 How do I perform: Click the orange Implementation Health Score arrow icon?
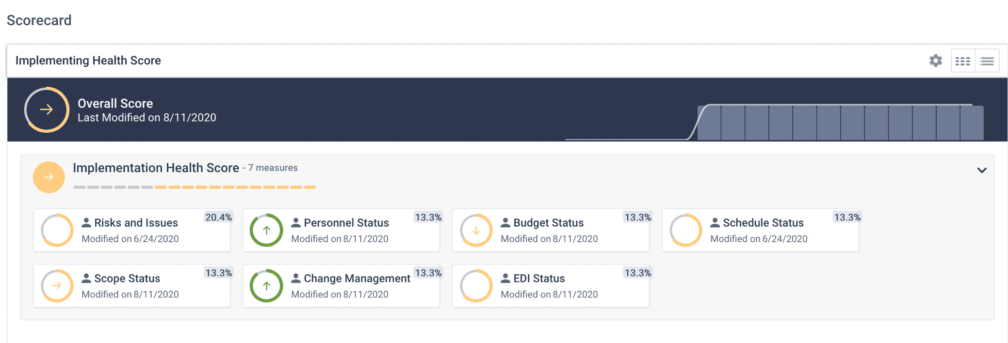(x=49, y=177)
